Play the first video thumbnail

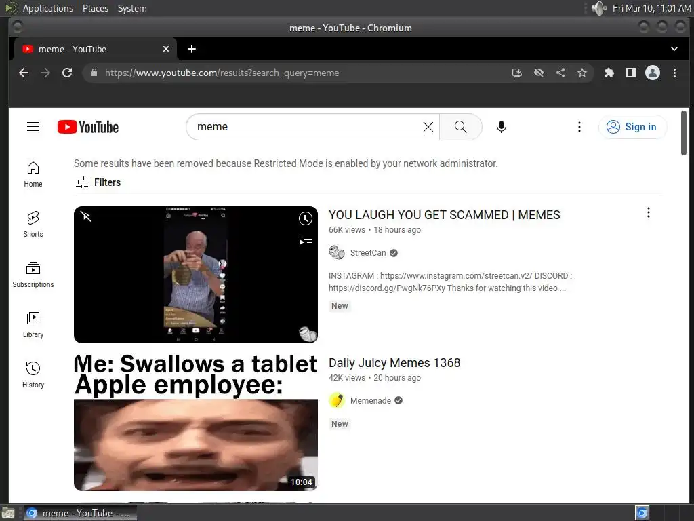tap(196, 275)
